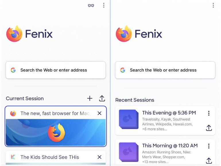Viewport: 221px width, 166px height.
Task: Close 'The Kids Should See THis' tab
Action: pos(100,157)
